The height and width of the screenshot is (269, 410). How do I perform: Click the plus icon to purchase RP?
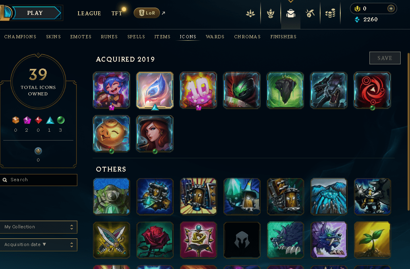(x=391, y=8)
